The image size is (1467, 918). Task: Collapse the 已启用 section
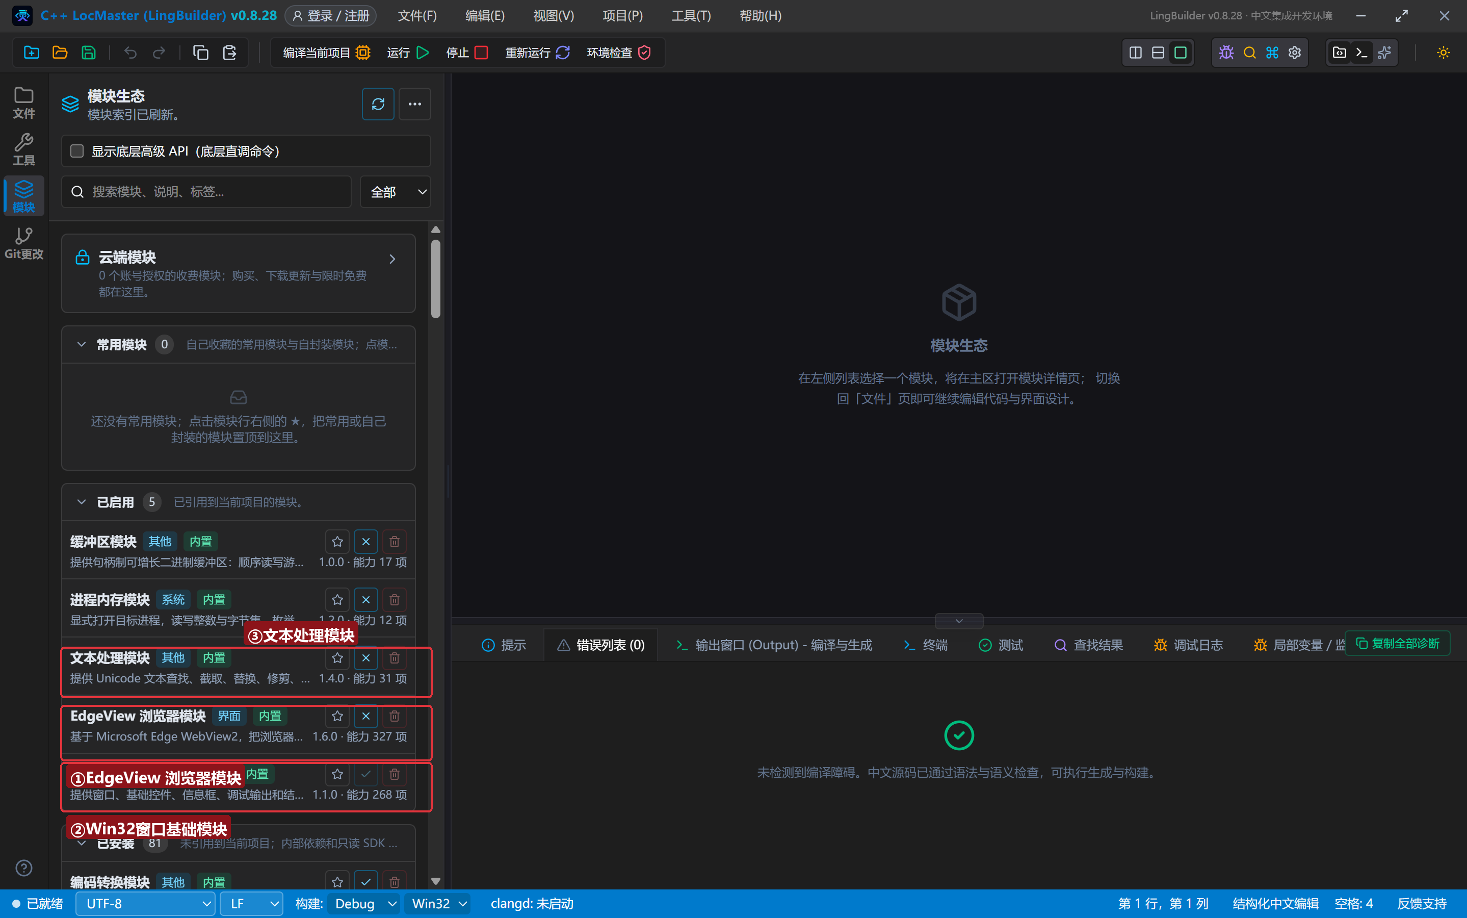(81, 502)
